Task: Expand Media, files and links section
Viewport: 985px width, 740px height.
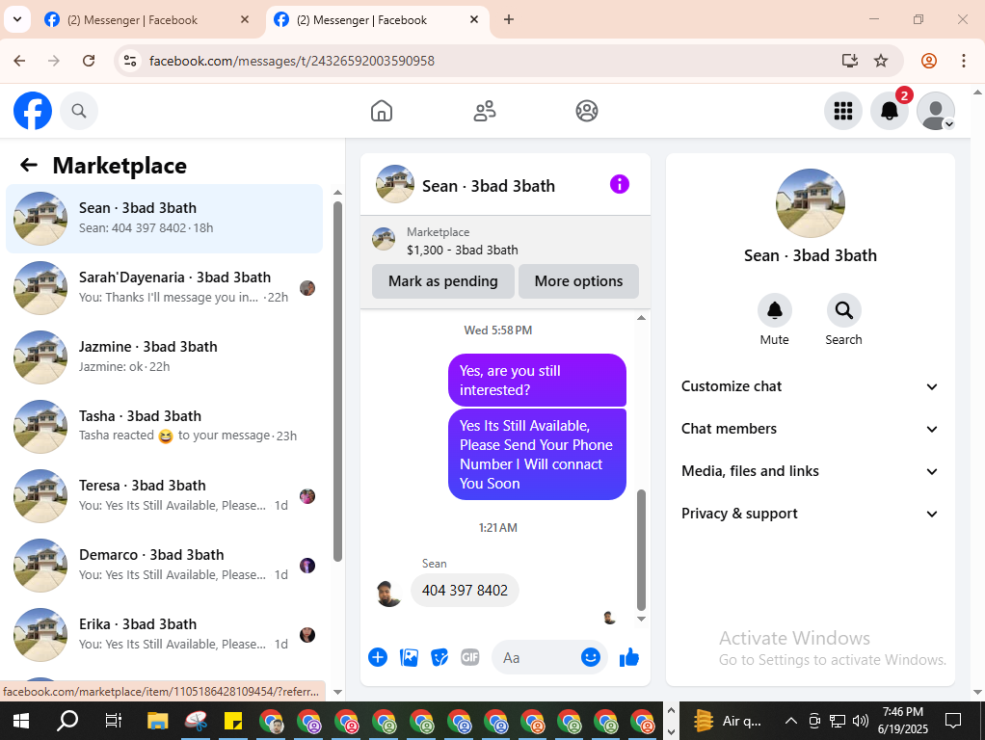Action: coord(810,471)
